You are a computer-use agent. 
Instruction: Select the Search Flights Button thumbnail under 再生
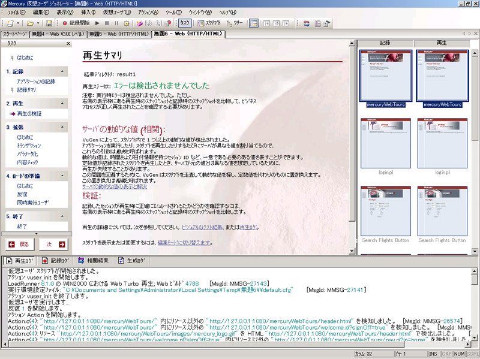point(442,211)
